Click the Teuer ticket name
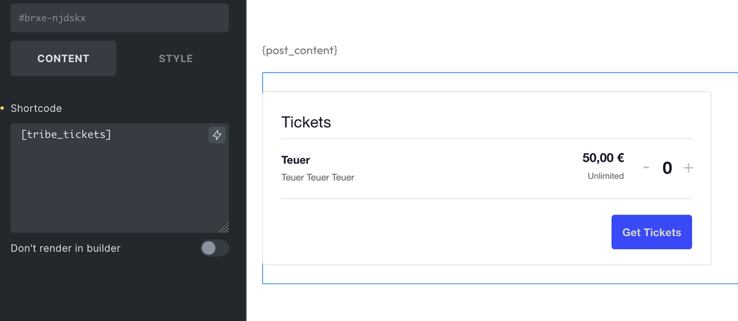 pos(296,160)
